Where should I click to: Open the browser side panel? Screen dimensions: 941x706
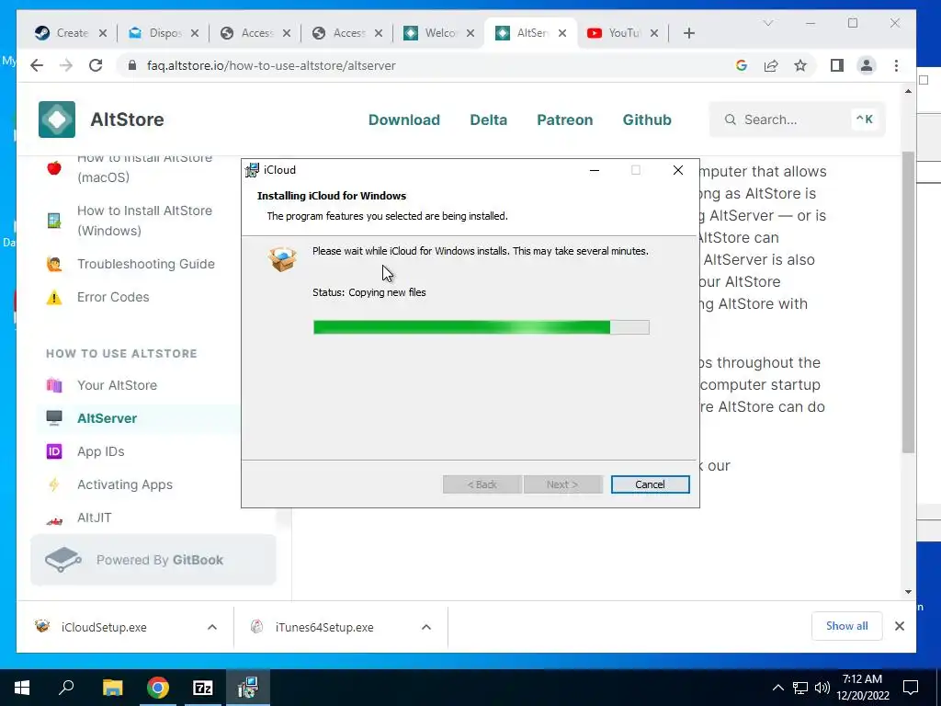tap(836, 65)
